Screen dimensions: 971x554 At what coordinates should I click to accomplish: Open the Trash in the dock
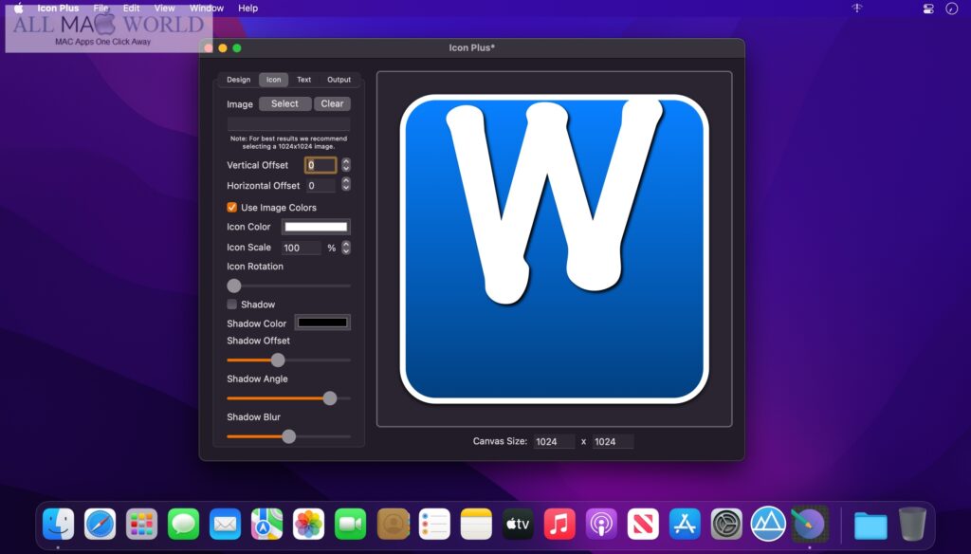pos(912,525)
